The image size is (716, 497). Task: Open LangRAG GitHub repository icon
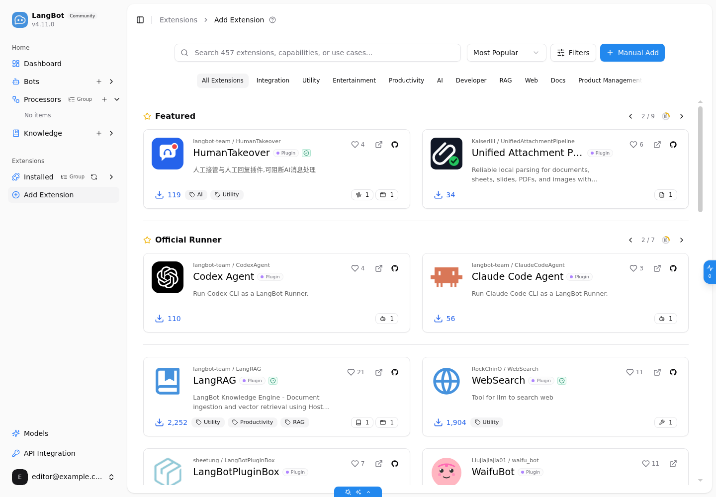pos(395,372)
